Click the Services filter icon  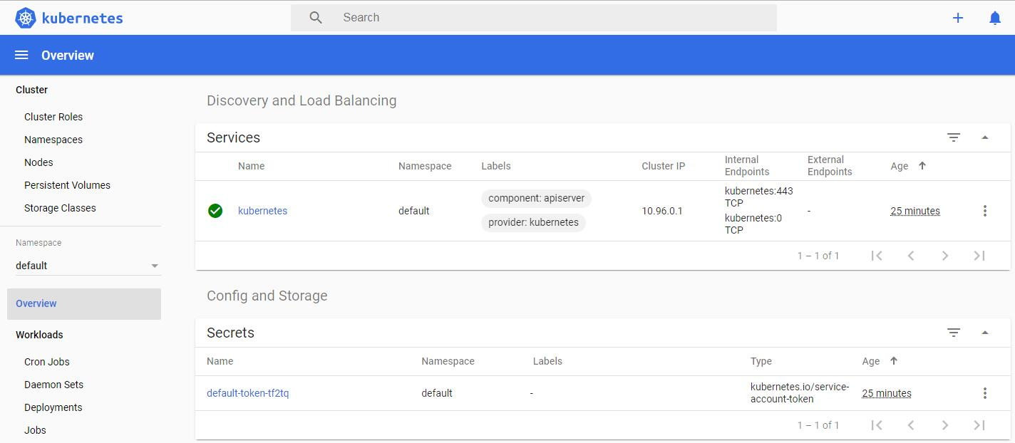pos(954,137)
